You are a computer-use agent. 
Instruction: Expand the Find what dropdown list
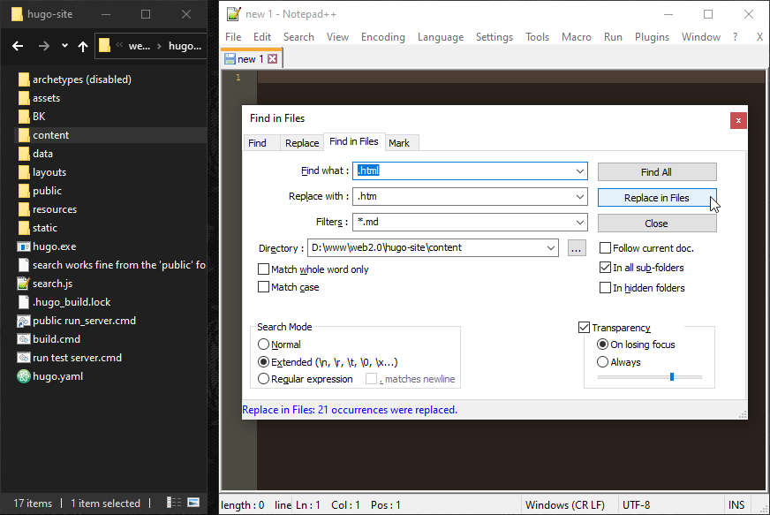579,171
